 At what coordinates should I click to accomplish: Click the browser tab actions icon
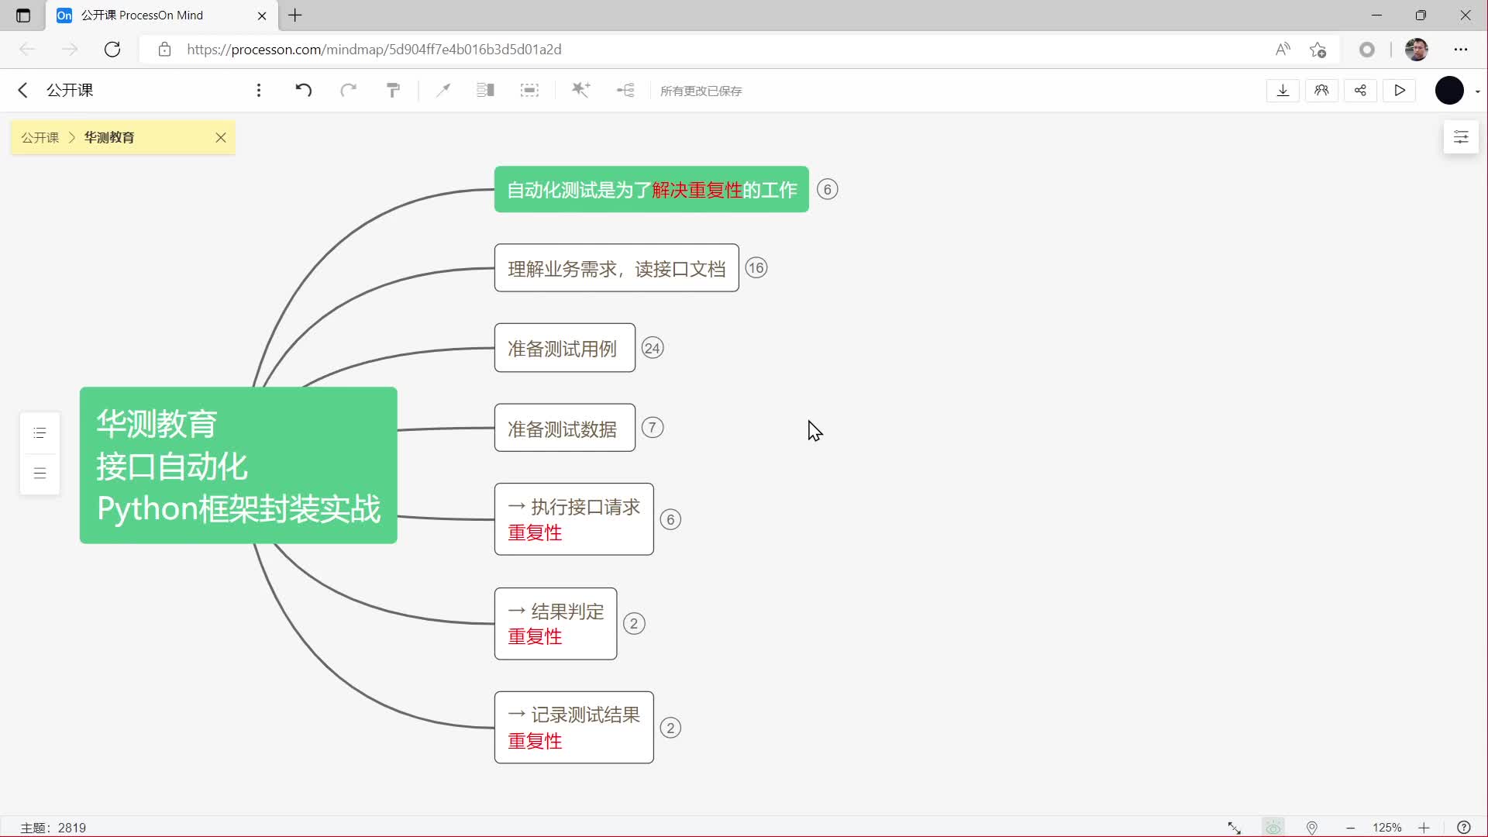point(23,15)
